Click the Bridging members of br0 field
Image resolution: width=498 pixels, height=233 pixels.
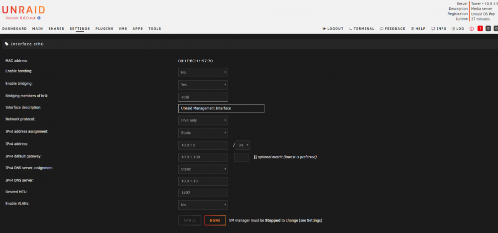[203, 97]
